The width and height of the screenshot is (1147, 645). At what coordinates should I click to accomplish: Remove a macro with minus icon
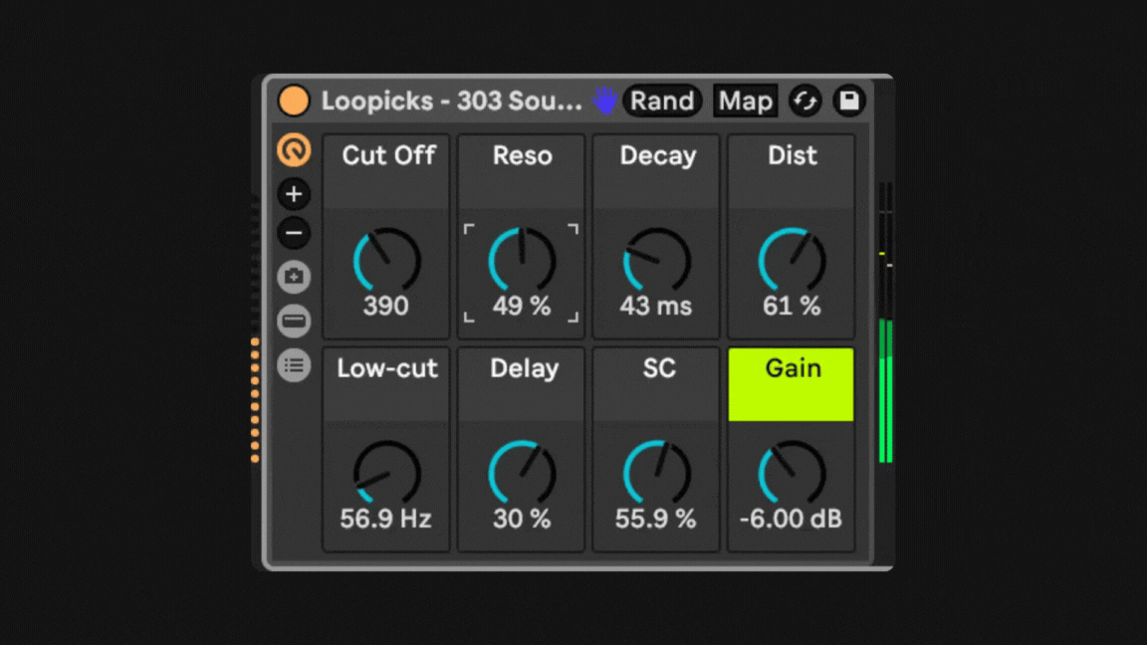(x=294, y=233)
